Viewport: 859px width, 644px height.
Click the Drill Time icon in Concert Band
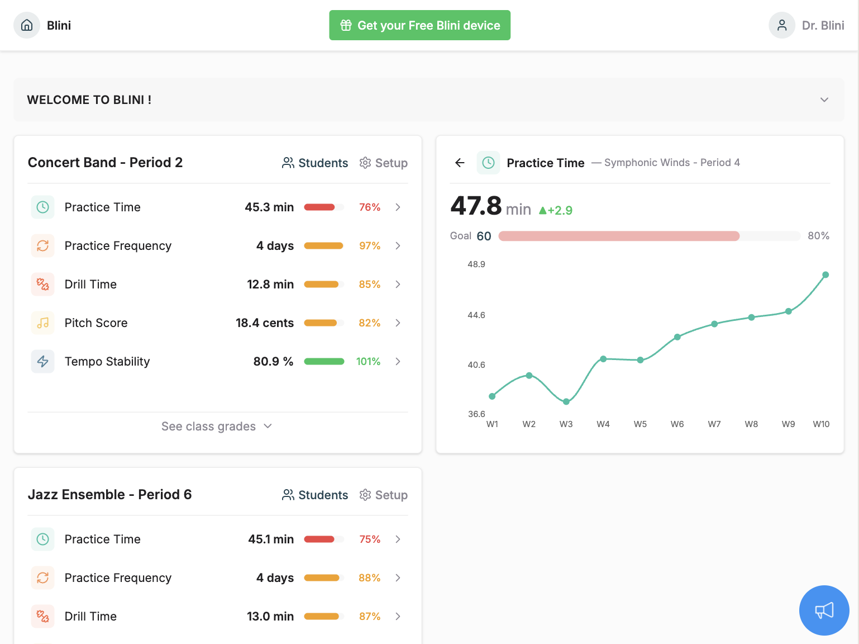tap(42, 284)
